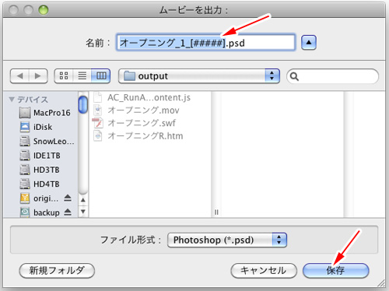The width and height of the screenshot is (389, 291).
Task: Click the green zoom window button
Action: click(x=44, y=10)
